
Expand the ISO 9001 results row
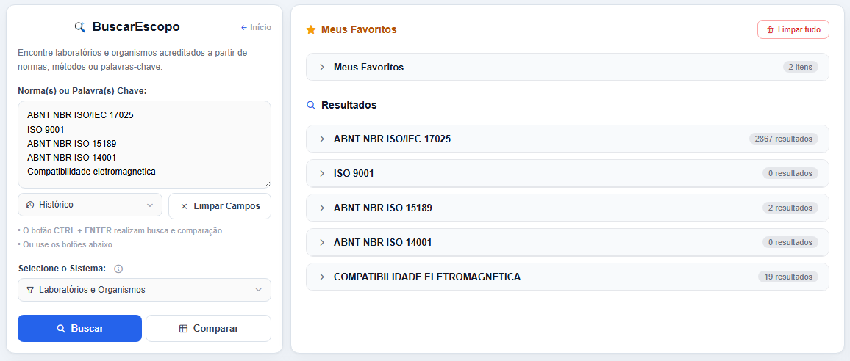click(x=568, y=173)
